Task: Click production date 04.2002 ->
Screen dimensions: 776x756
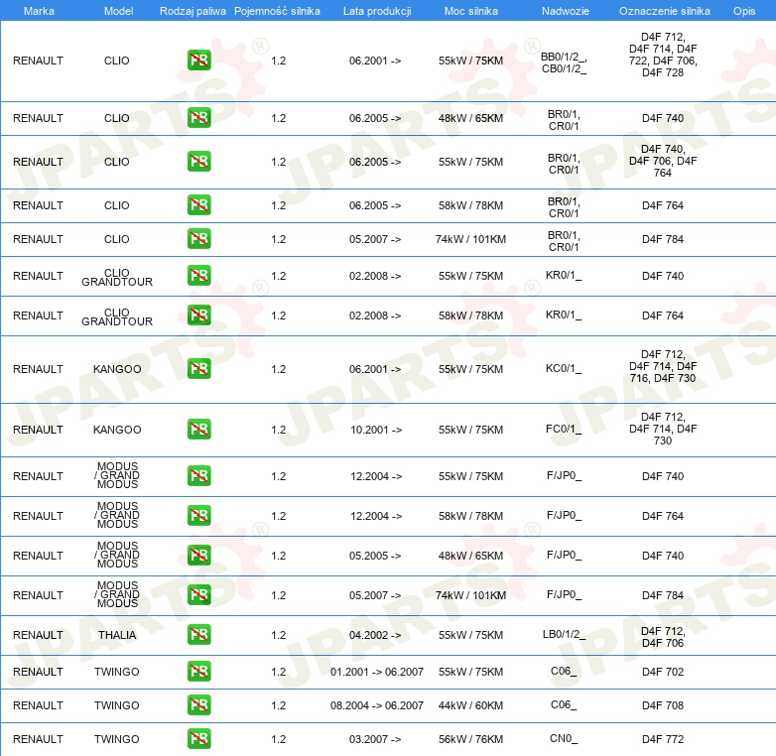Action: pos(375,635)
